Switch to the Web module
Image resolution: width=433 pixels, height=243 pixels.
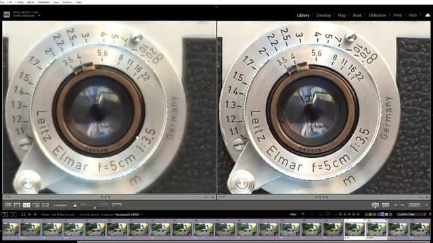click(x=413, y=16)
